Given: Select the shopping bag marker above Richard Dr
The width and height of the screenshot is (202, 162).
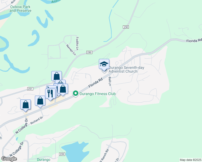Looking at the screenshot, I should click(x=40, y=101).
